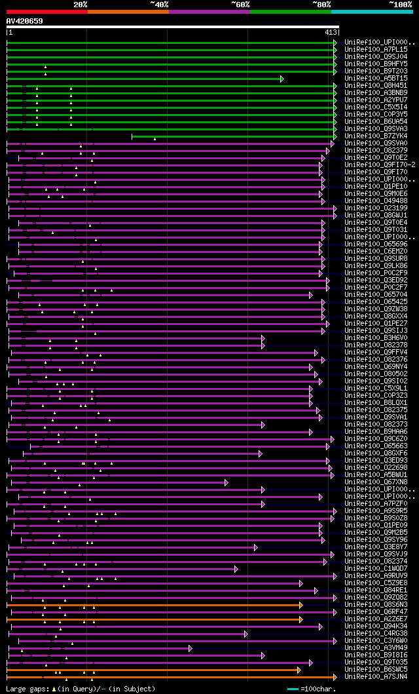Screen dimensions: 419x694
Task: Open hit UniRef100_C0P3Y5
Action: [x=376, y=114]
